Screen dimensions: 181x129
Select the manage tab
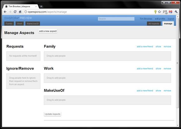[168, 23]
